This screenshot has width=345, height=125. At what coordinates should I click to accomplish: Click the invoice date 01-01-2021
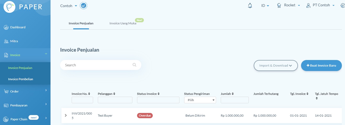click(x=298, y=116)
